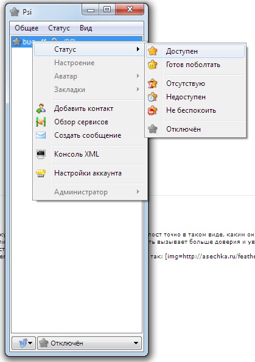Open Настройки аккаунта menu entry
Screen dimensions: 255x362
90,173
